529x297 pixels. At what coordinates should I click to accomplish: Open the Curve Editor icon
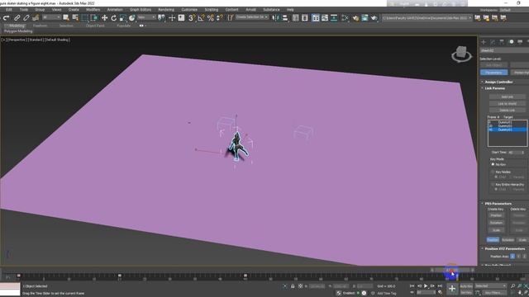(325, 18)
